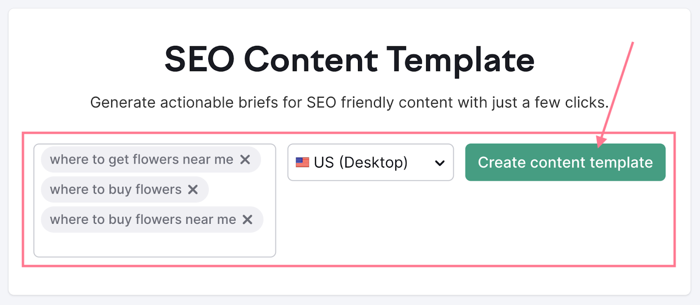The height and width of the screenshot is (305, 700).
Task: Click the Create content template button
Action: point(565,162)
